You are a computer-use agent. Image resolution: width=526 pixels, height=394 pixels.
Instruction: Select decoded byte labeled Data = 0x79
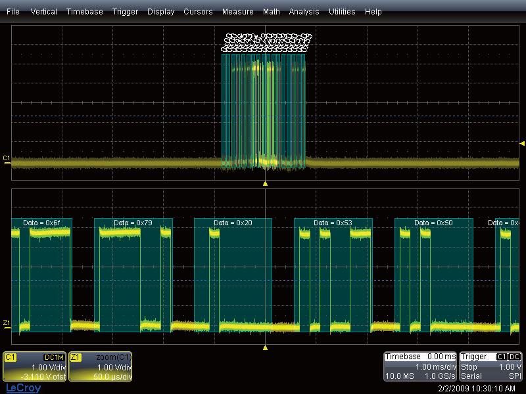point(133,223)
